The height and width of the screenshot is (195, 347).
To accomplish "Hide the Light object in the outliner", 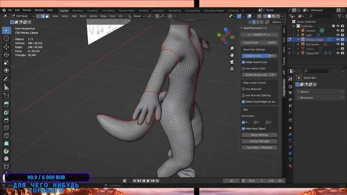I will (x=338, y=35).
